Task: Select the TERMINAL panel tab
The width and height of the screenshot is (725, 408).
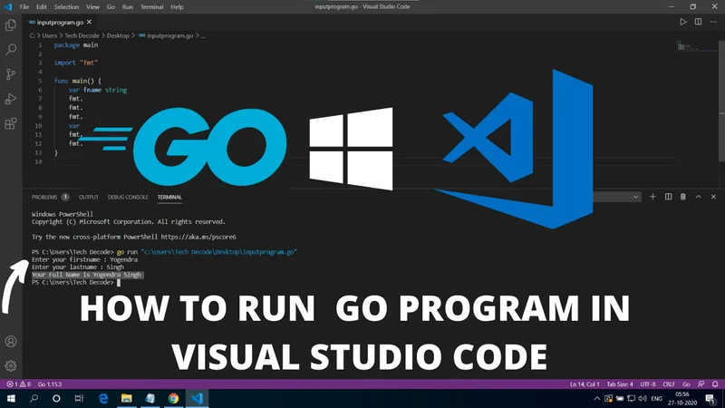Action: [x=169, y=197]
